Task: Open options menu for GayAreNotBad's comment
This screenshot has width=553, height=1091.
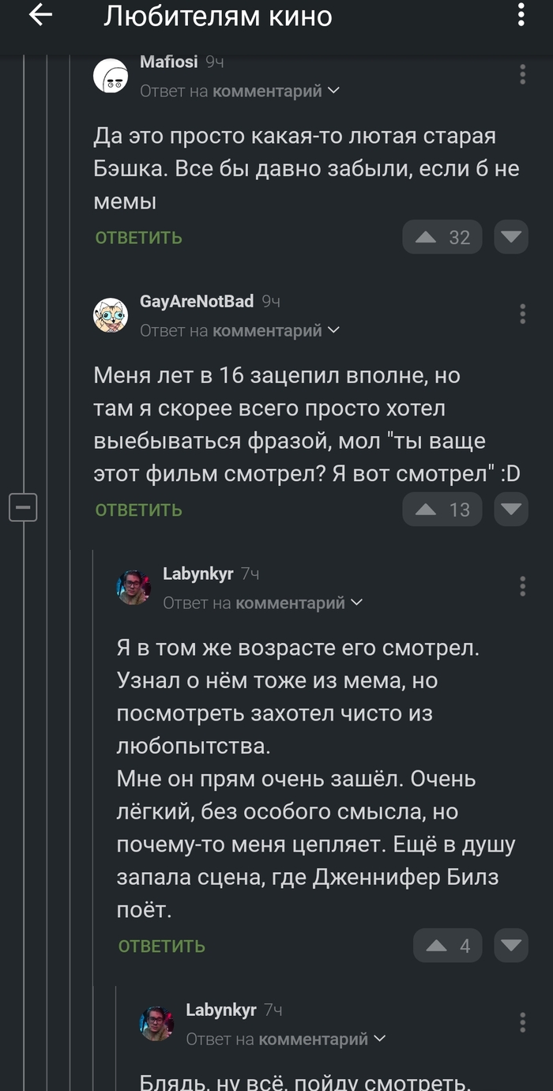Action: tap(522, 314)
